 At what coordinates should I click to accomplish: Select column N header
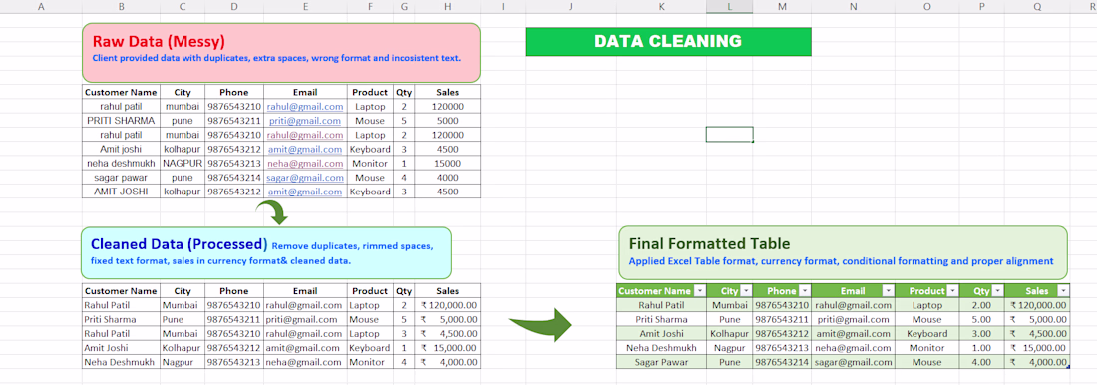click(x=853, y=7)
